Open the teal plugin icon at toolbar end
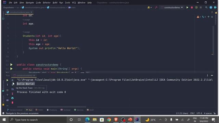Viewport: 219px width, 123px height. coord(215,8)
